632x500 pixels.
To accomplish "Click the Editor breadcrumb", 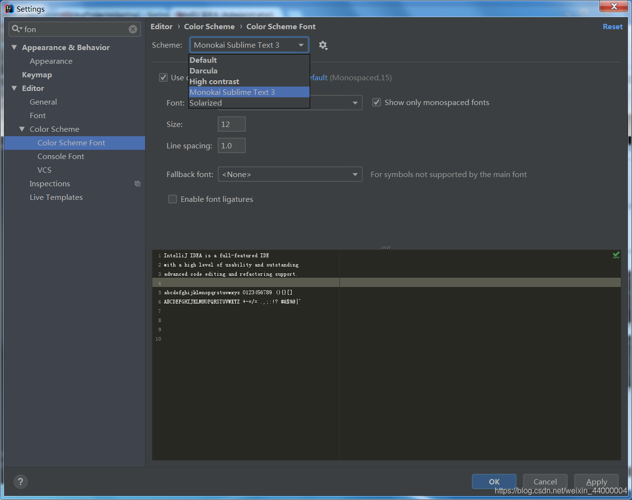I will tap(161, 27).
